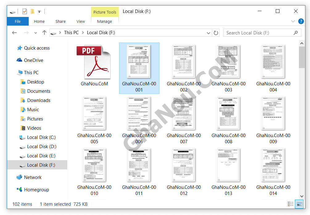This screenshot has width=310, height=215.
Task: Click the drive icon in the title bar
Action: click(13, 12)
